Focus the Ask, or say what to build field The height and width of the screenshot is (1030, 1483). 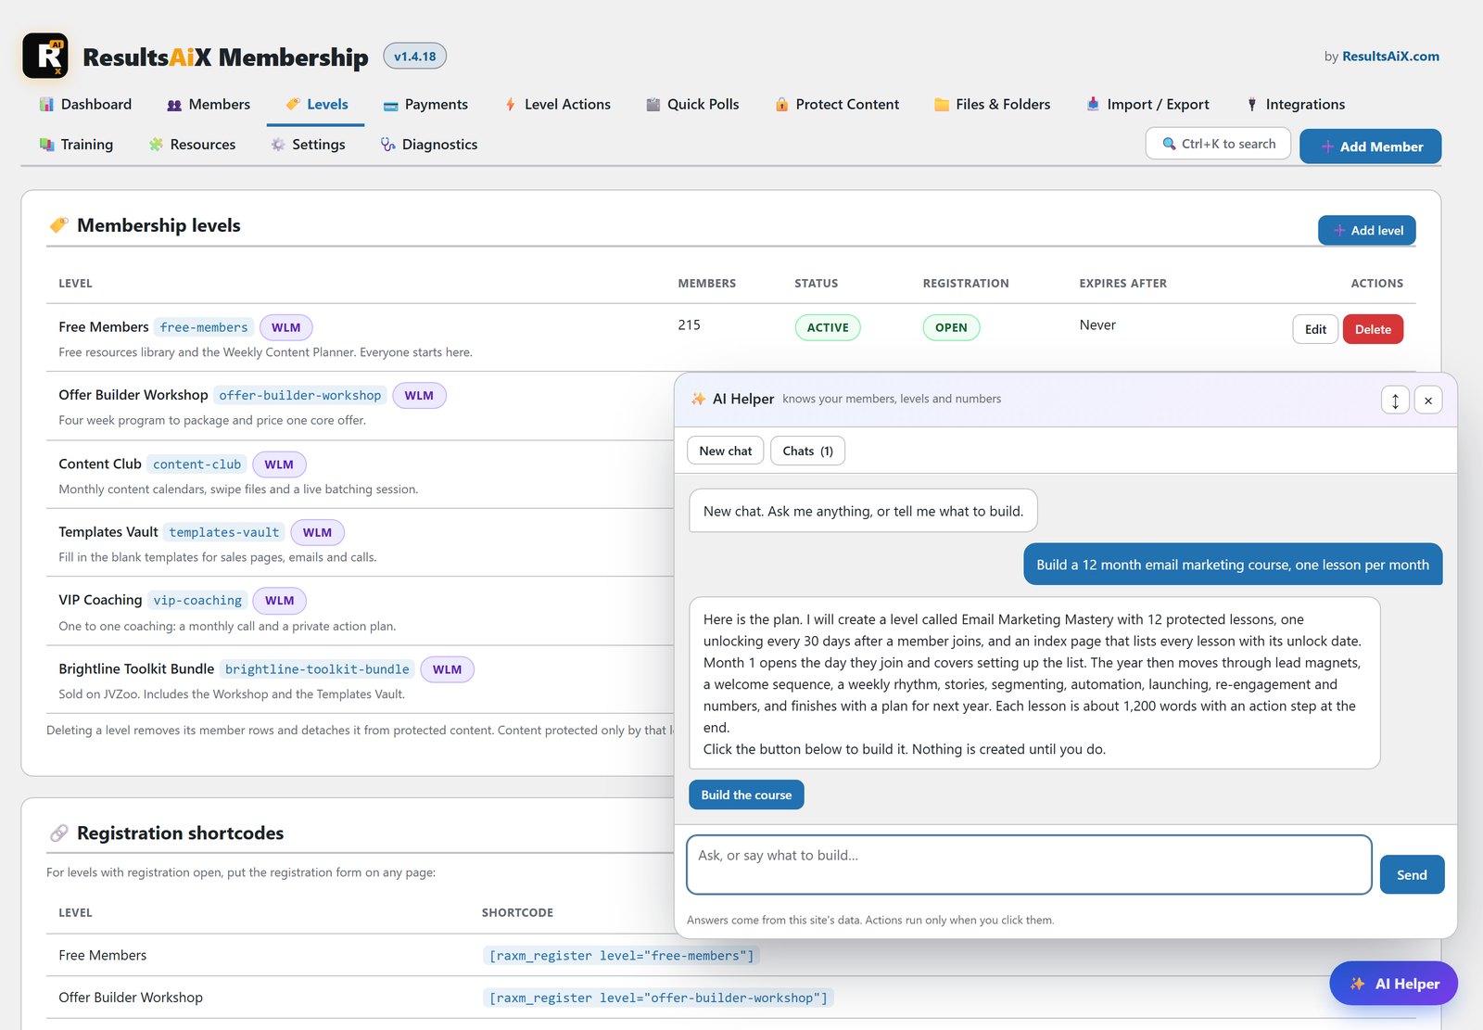[1029, 865]
